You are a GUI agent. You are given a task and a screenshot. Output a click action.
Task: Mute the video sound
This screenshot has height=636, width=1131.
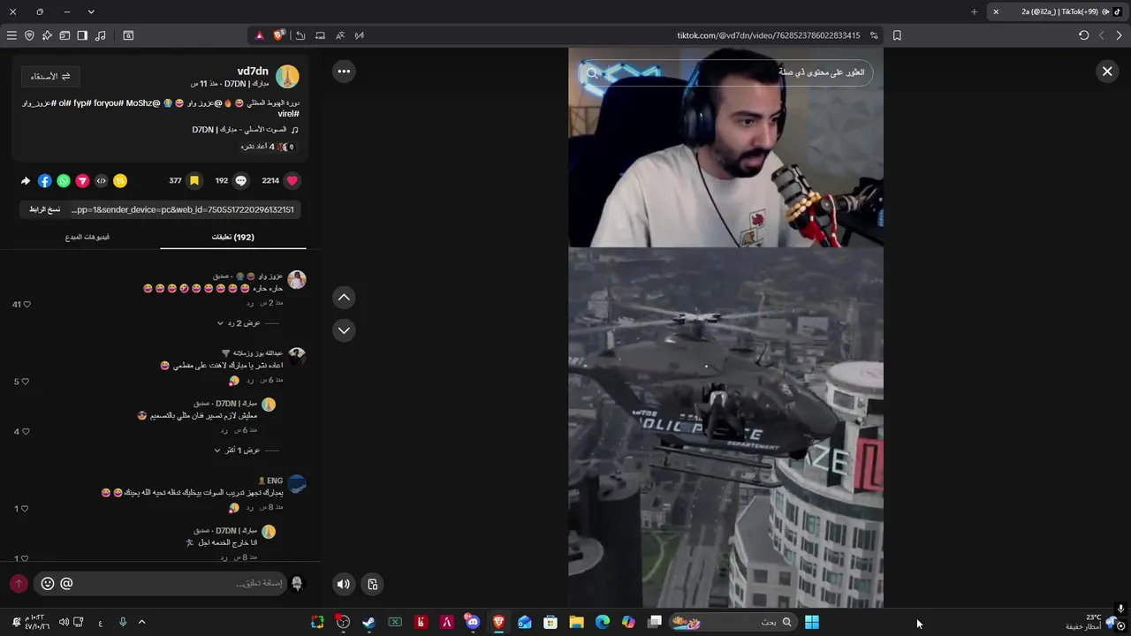[344, 584]
